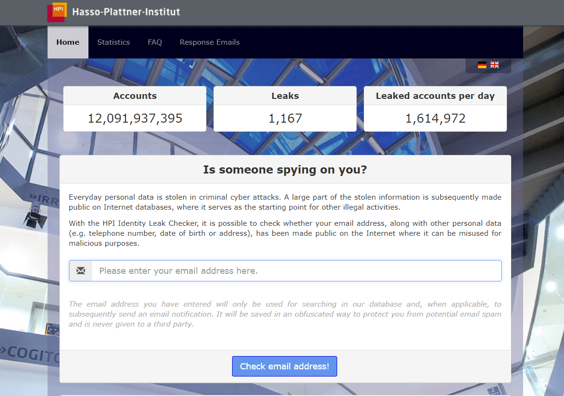Click the Hasso-Plattner-Institut title text
Screen dimensions: 564x396
pos(126,12)
